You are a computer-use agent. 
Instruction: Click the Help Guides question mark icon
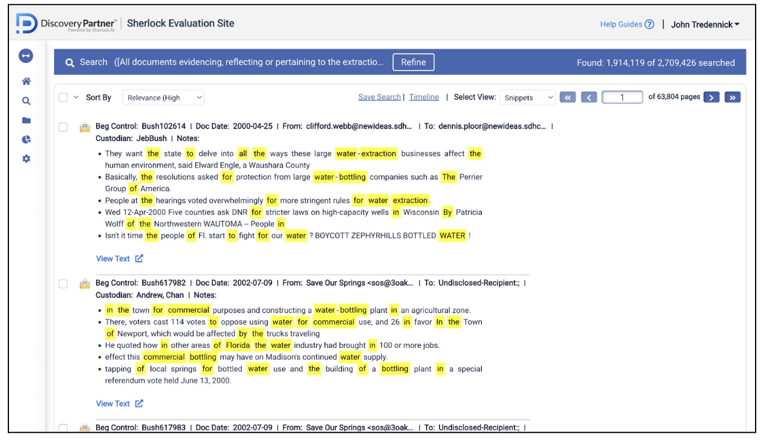[x=649, y=24]
